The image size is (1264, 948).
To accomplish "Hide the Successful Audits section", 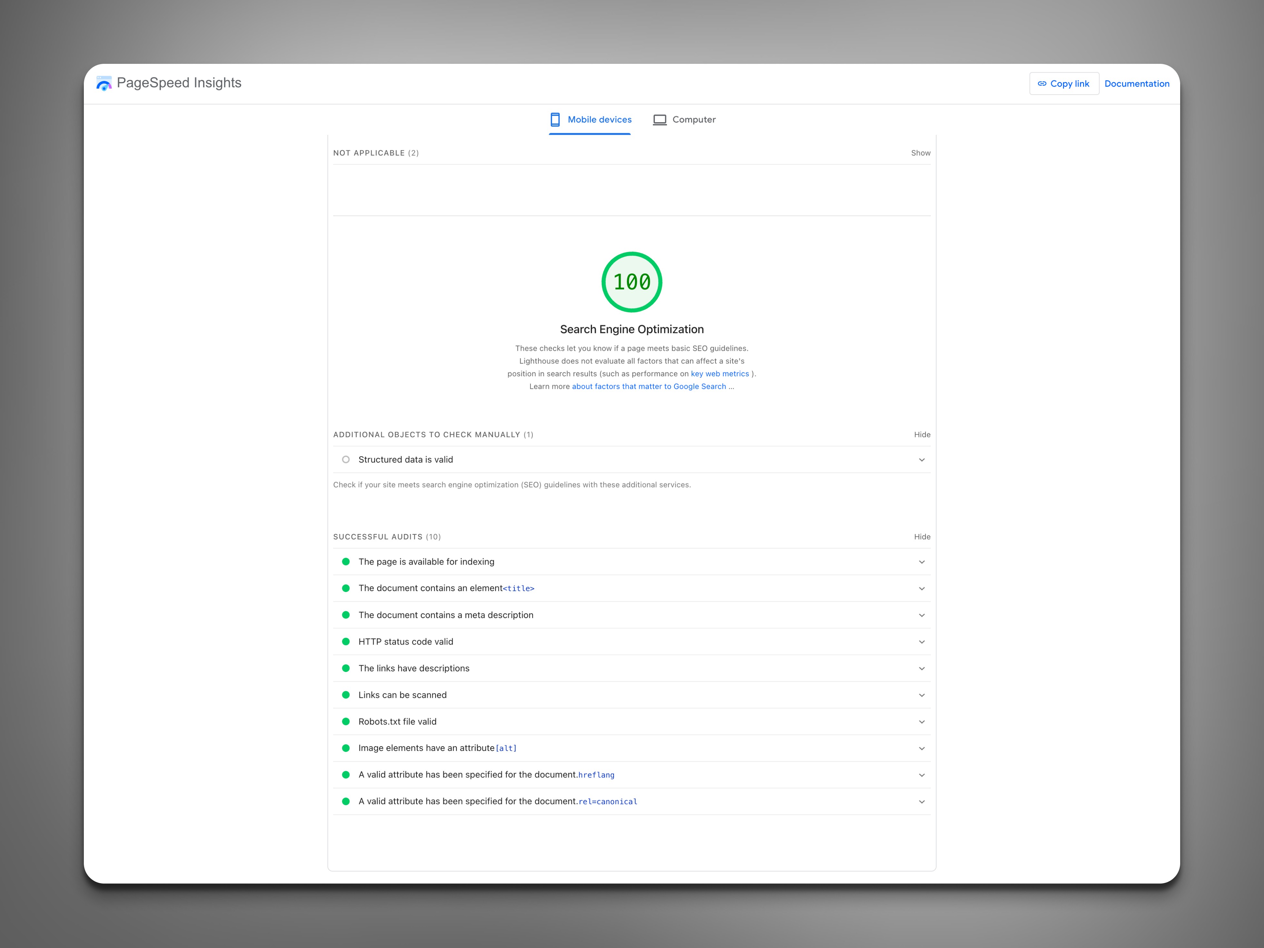I will click(922, 537).
